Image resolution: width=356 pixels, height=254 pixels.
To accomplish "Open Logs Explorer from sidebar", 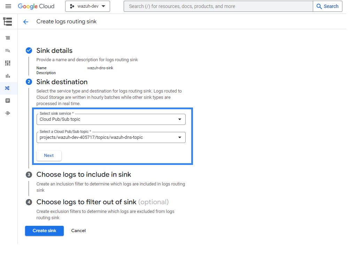I will (8, 38).
